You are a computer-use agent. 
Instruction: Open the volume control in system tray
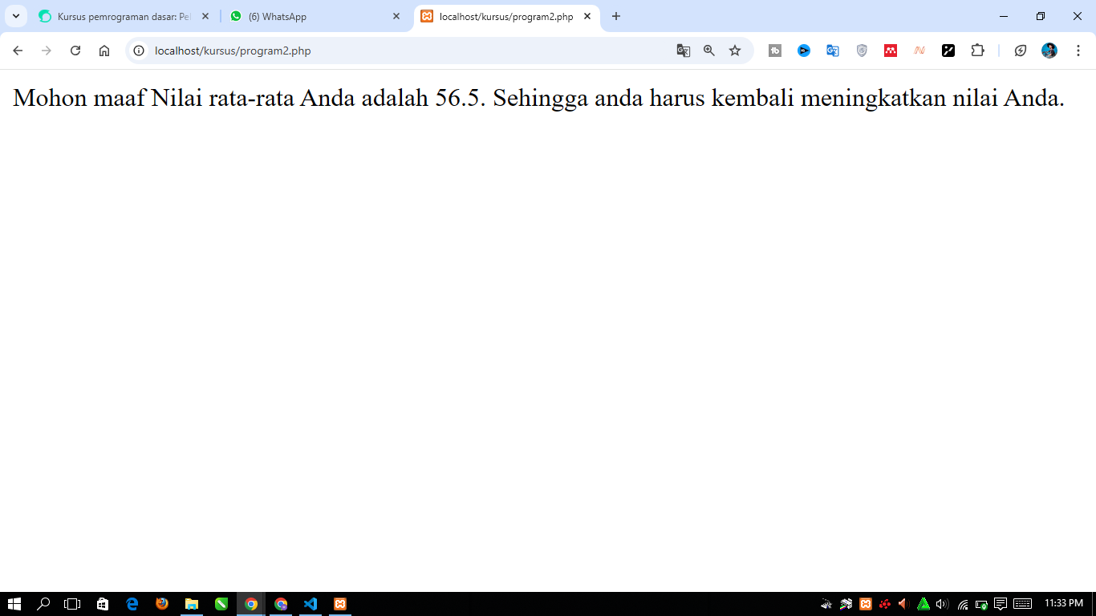tap(943, 604)
